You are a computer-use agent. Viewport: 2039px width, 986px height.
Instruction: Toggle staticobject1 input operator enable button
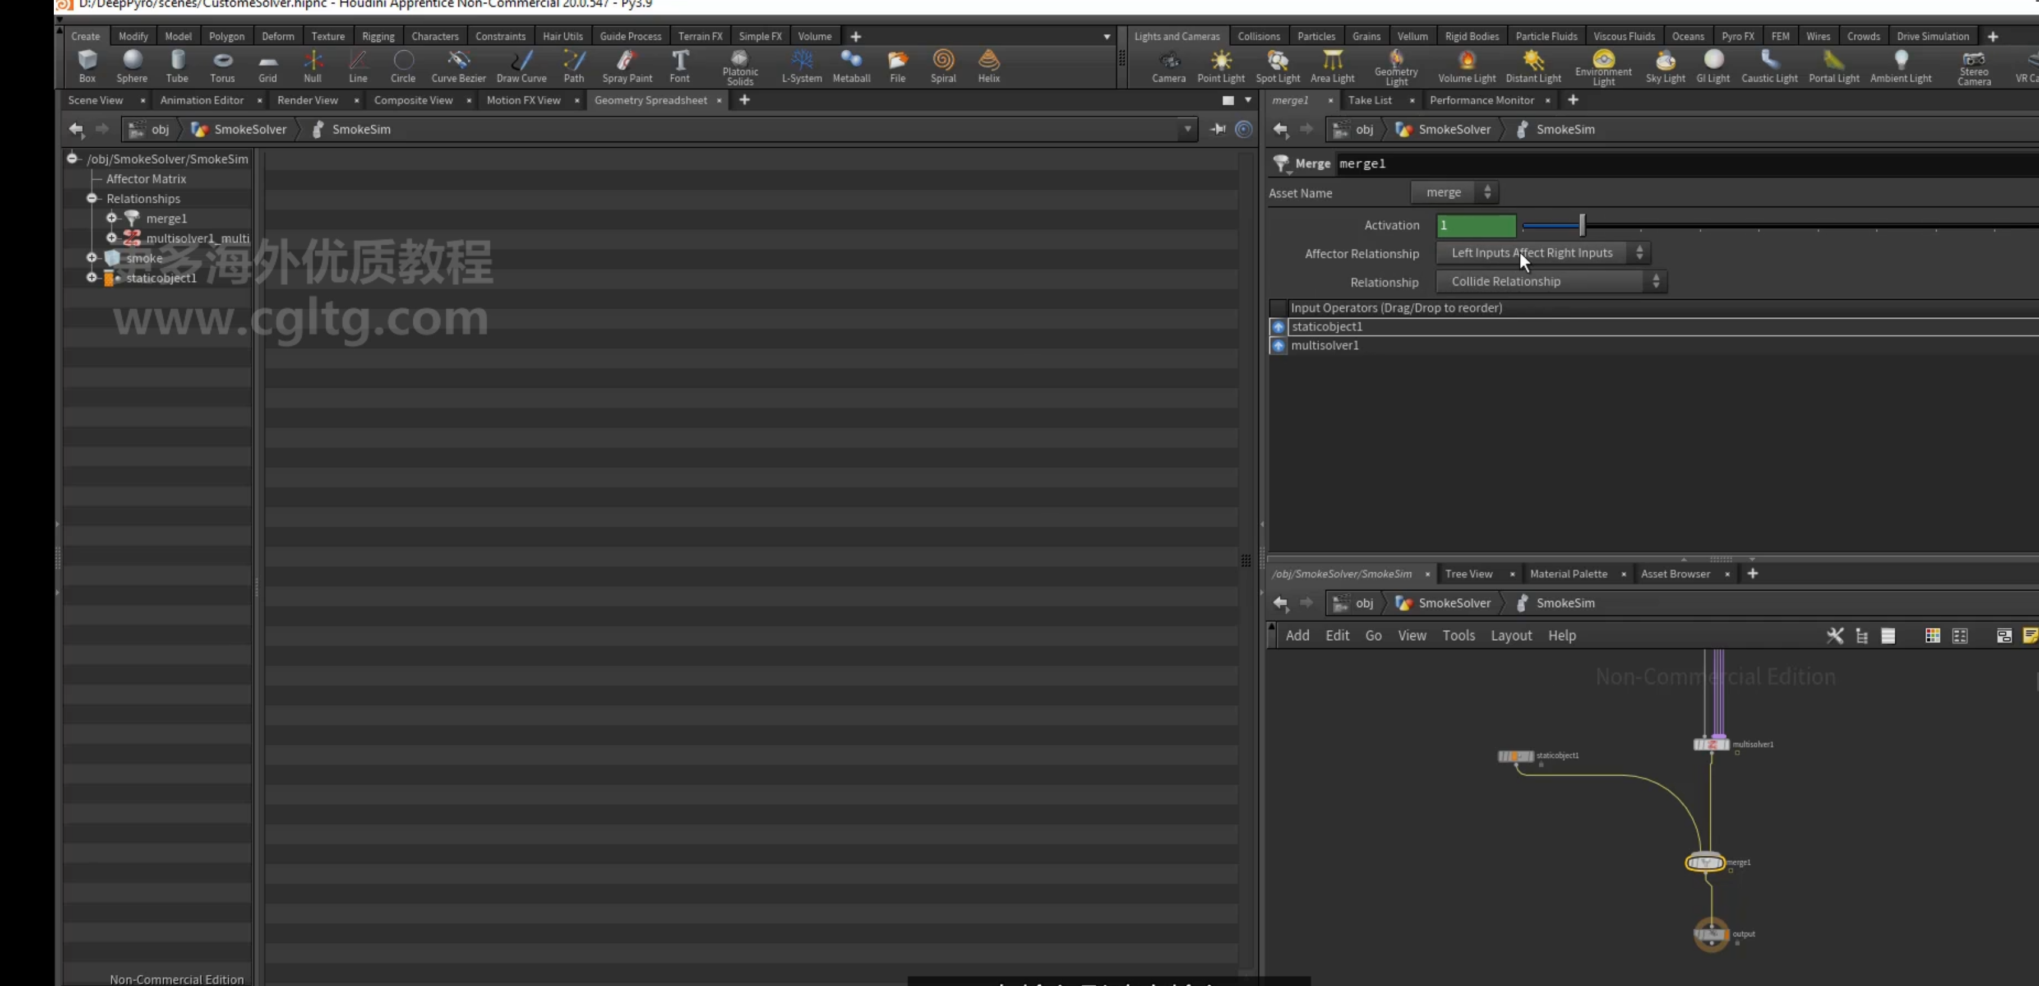(x=1277, y=327)
